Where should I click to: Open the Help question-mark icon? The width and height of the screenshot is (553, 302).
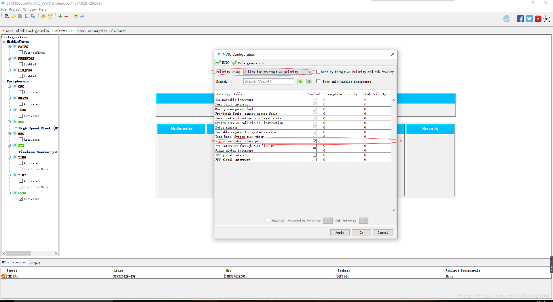(x=76, y=16)
